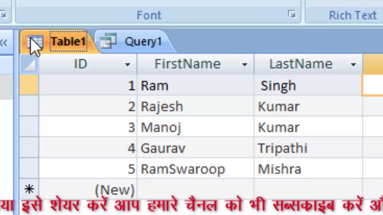Viewport: 383px width, 215px height.
Task: Click the FirstName cell Manoj
Action: [195, 127]
